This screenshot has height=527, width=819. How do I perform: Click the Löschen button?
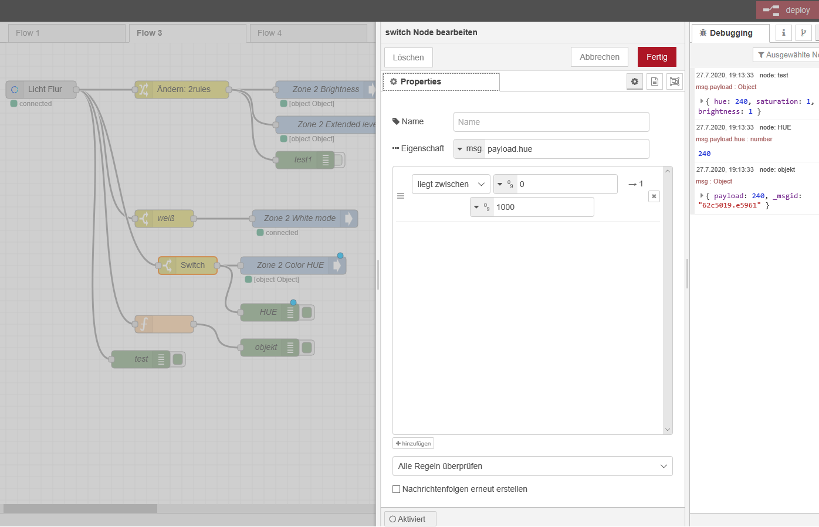tap(408, 57)
